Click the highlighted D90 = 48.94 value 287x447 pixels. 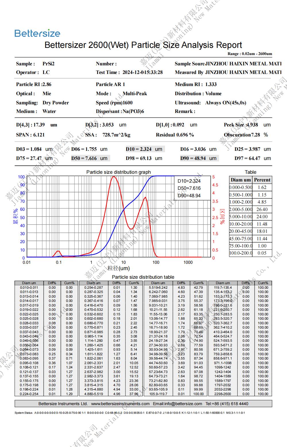pyautogui.click(x=199, y=158)
